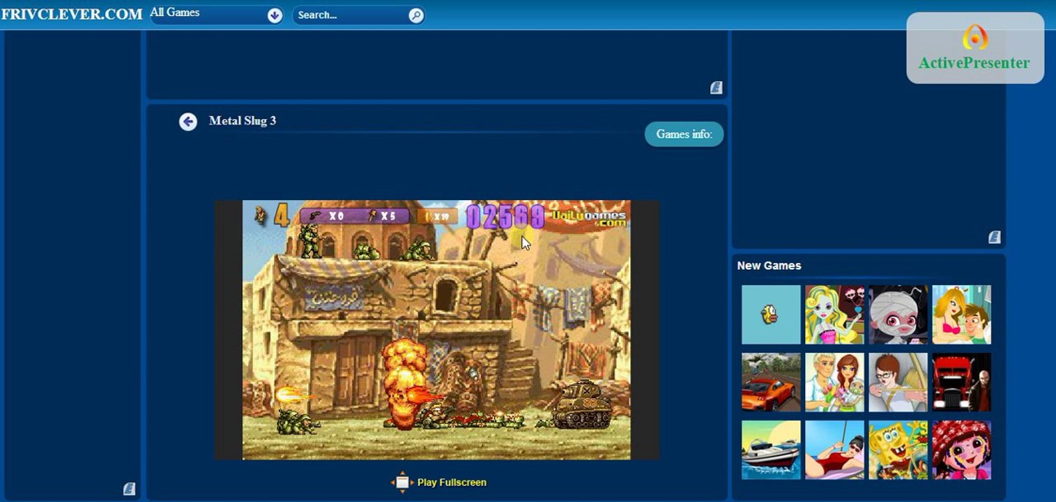
Task: Open the SpongeBob game thumbnail
Action: tap(898, 450)
